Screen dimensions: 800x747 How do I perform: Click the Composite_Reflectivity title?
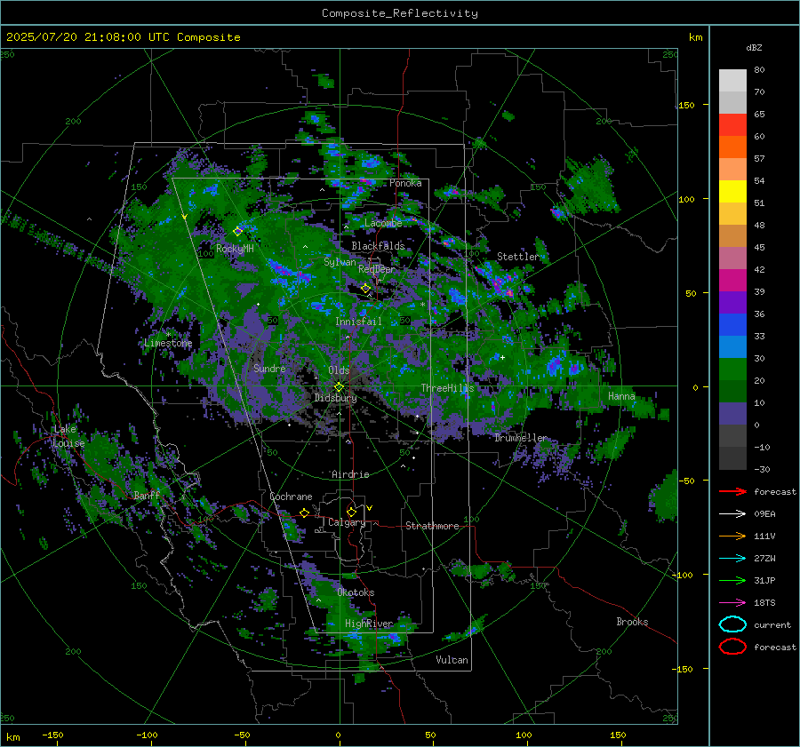400,13
